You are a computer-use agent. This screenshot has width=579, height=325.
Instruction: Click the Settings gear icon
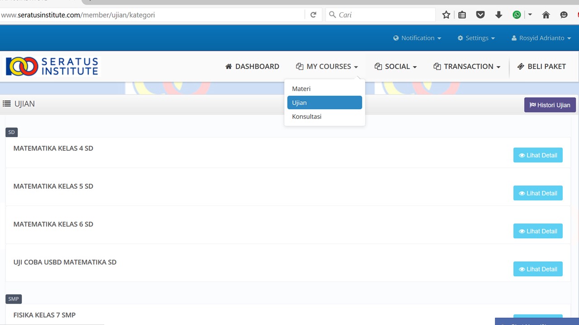460,38
